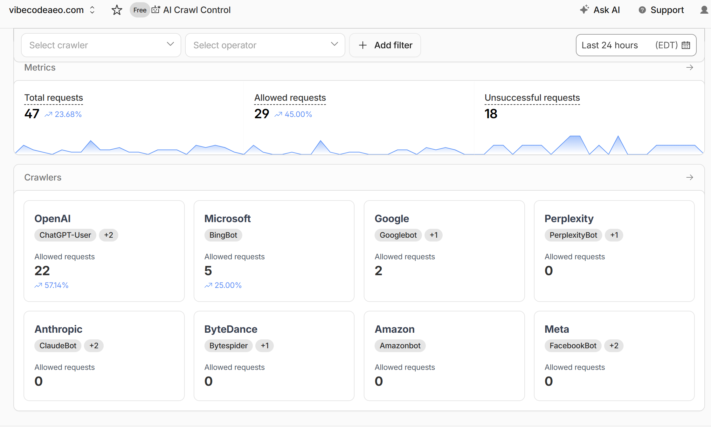Click the Metrics section heading
Image resolution: width=711 pixels, height=429 pixels.
[40, 67]
